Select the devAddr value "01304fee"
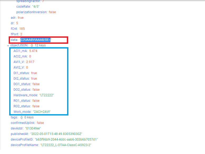205x154 pixels. [x=33, y=128]
